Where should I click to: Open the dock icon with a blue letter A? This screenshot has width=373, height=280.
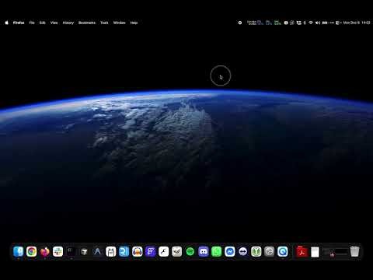pyautogui.click(x=97, y=251)
